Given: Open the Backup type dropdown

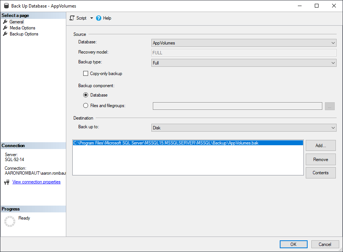Looking at the screenshot, I should pyautogui.click(x=333, y=63).
